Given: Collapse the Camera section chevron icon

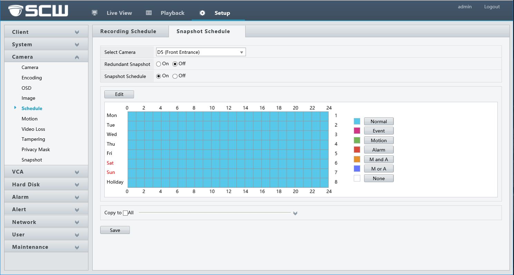Looking at the screenshot, I should click(77, 57).
